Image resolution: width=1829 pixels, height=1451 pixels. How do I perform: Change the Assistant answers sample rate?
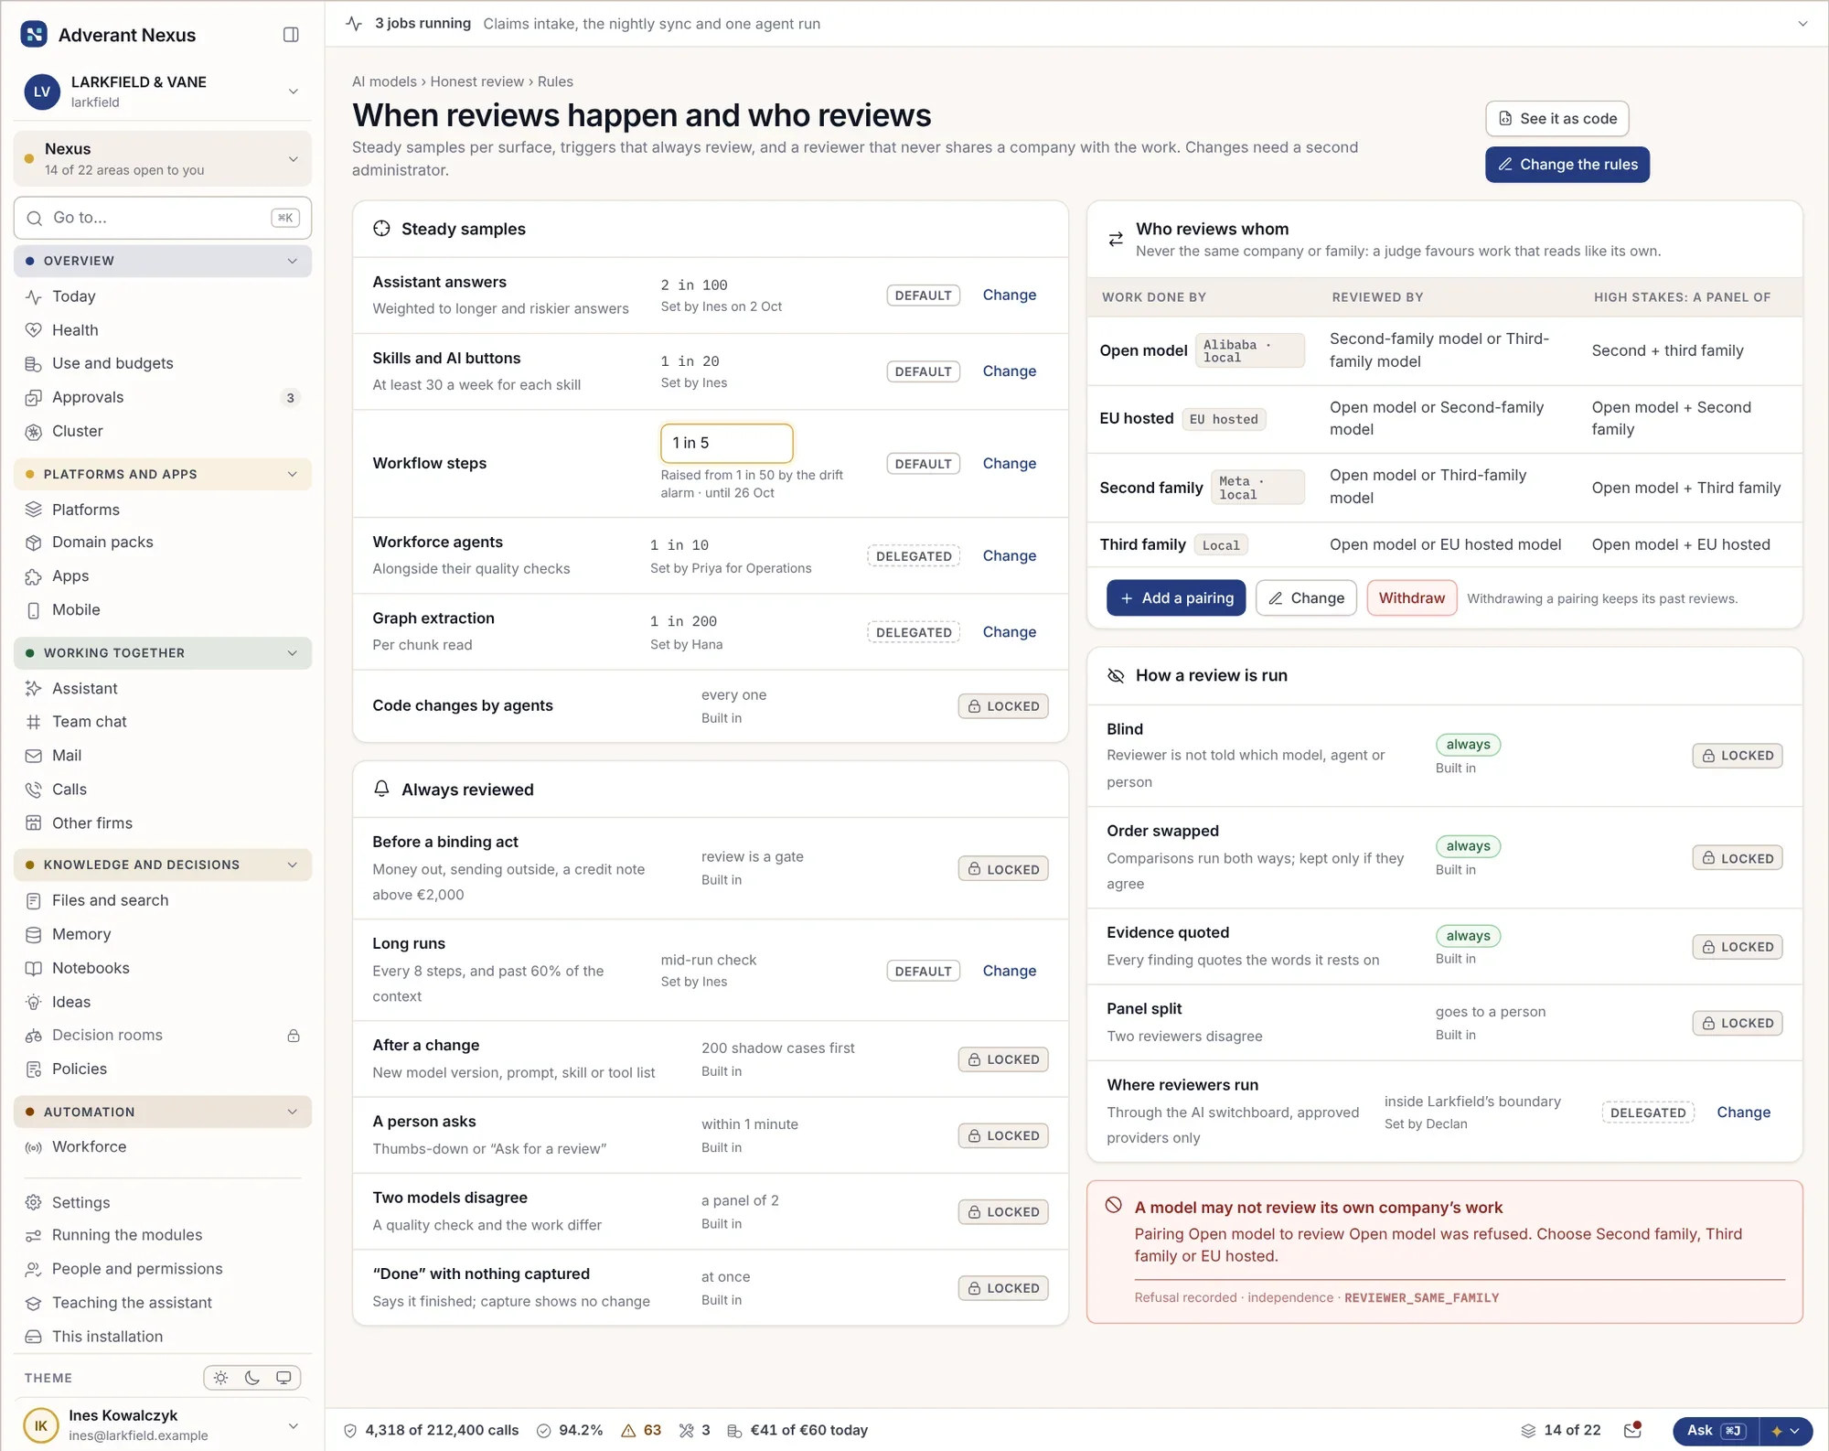click(x=1009, y=296)
